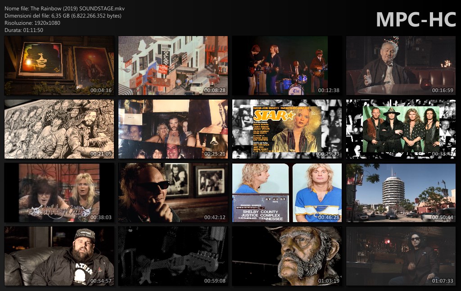Select the thumbnail timestamped 00:04:16
The width and height of the screenshot is (461, 291).
click(59, 65)
